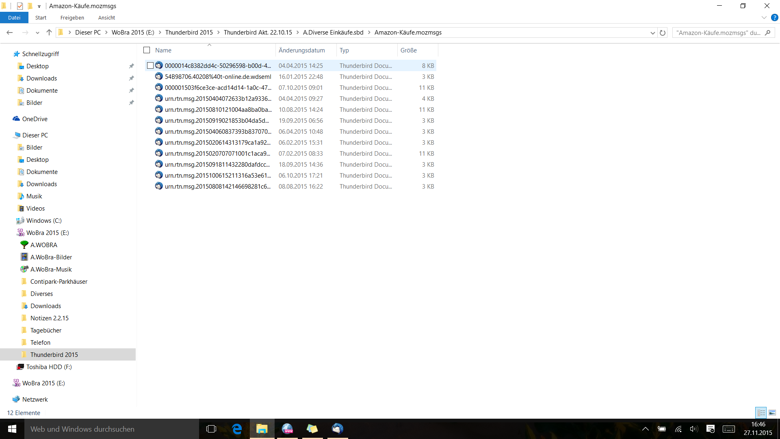Click the search field for Amazon-Käufe.mozmsgs
Image resolution: width=780 pixels, height=439 pixels.
click(718, 33)
